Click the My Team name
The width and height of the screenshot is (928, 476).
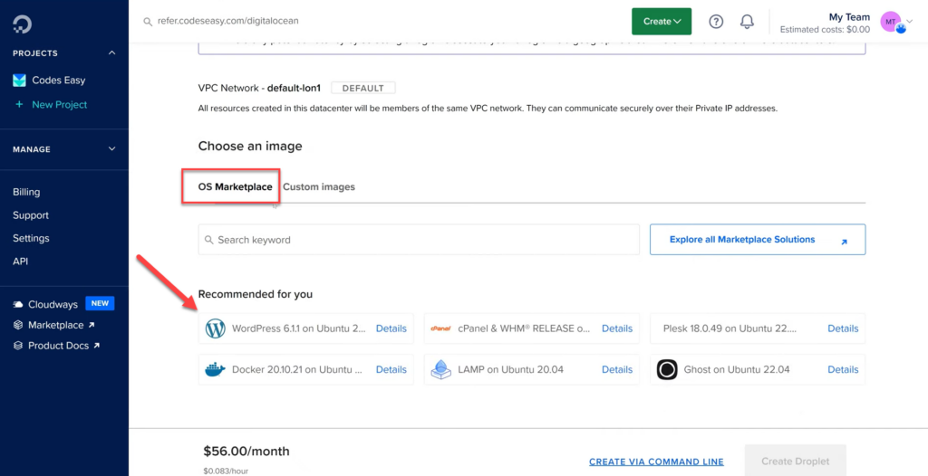coord(849,17)
